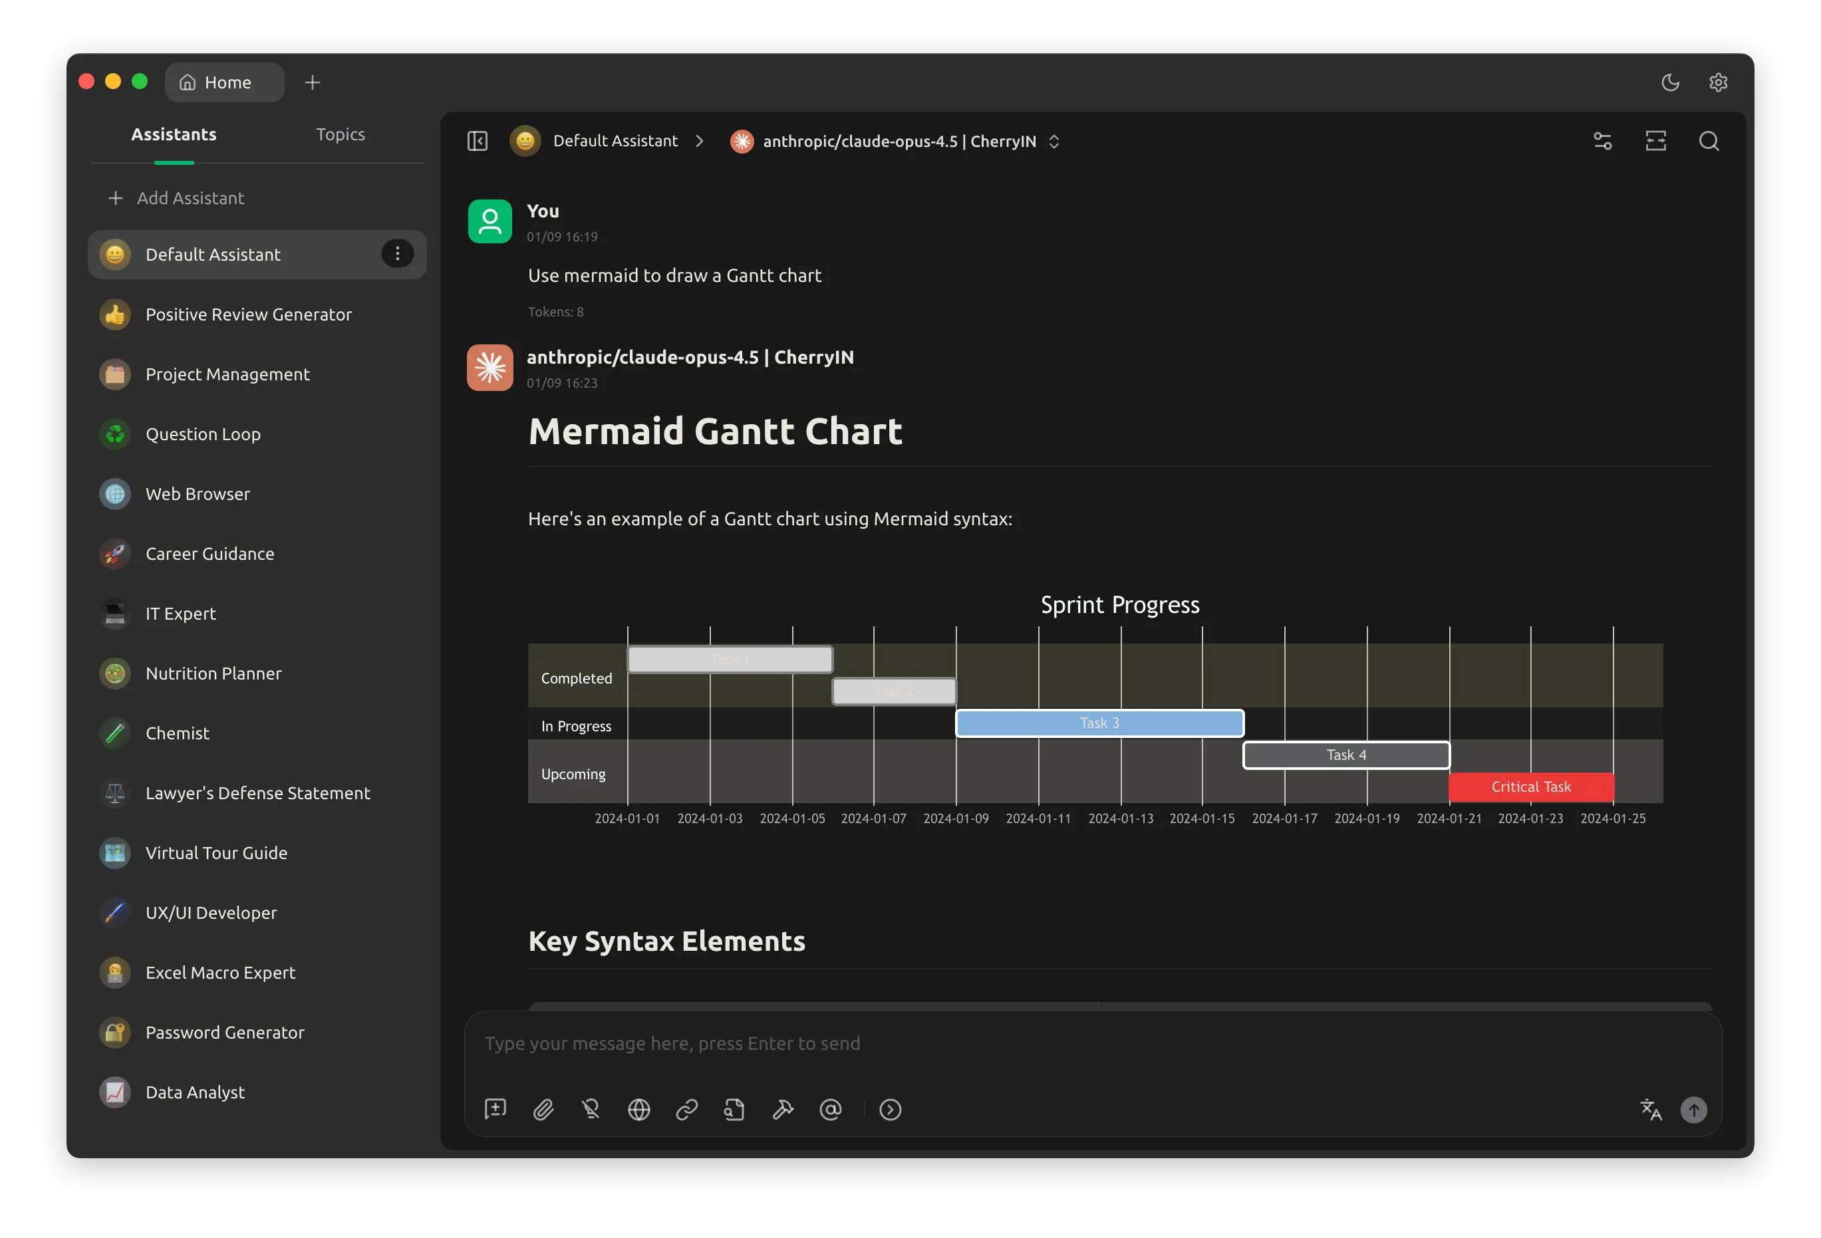Screen dimensions: 1821x1238
Task: Click the new topic icon in input toolbar
Action: pos(495,1110)
